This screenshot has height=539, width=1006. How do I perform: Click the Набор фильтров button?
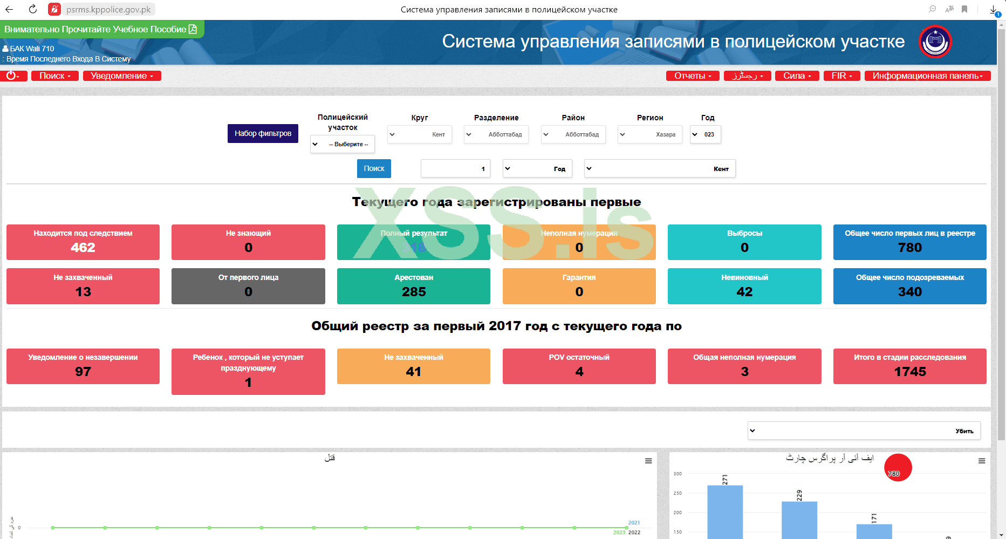pos(263,133)
